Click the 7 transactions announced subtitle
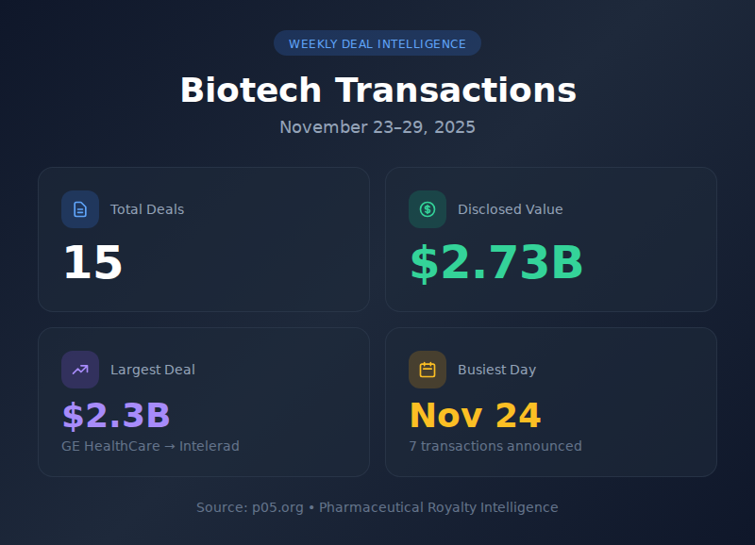755x545 pixels. click(x=495, y=446)
